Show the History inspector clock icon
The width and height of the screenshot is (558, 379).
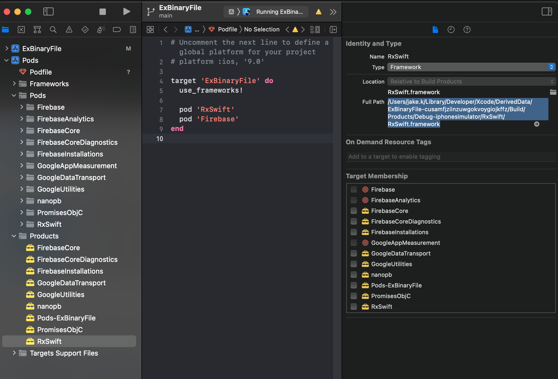(451, 30)
